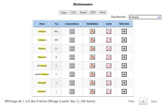
Task: Clear the Recherche search field
Action: coord(159,17)
